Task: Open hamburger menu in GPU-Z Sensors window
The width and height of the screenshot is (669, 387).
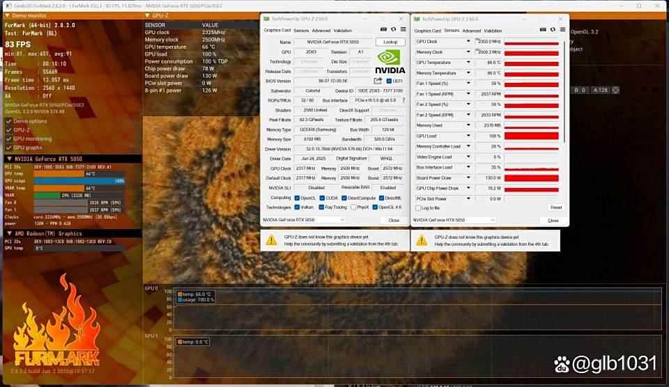Action: click(x=563, y=30)
